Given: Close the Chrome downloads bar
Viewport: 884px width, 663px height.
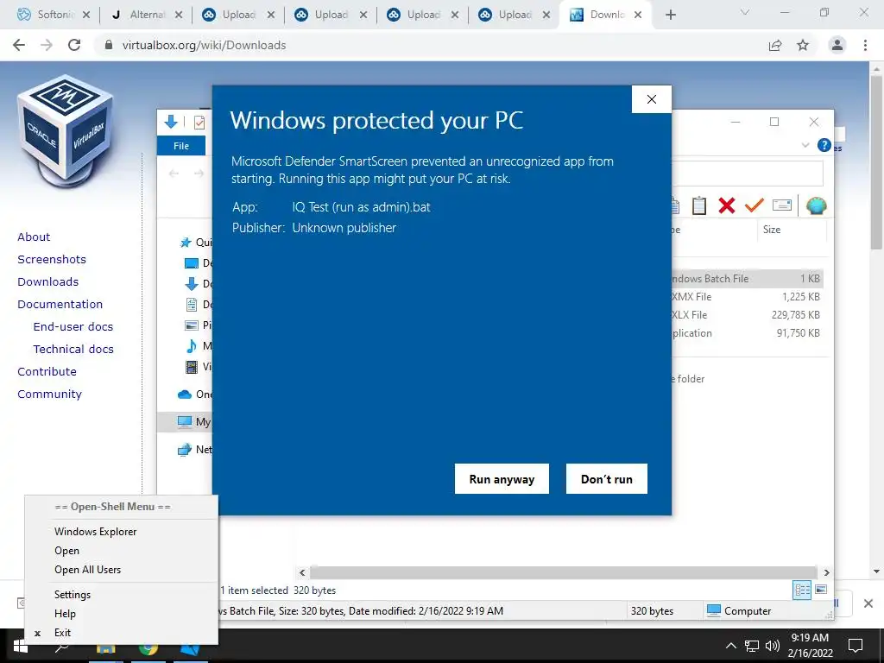Looking at the screenshot, I should click(868, 603).
